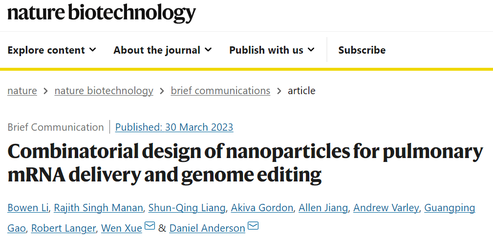
Task: Click author name Daniel Anderson
Action: coord(207,228)
